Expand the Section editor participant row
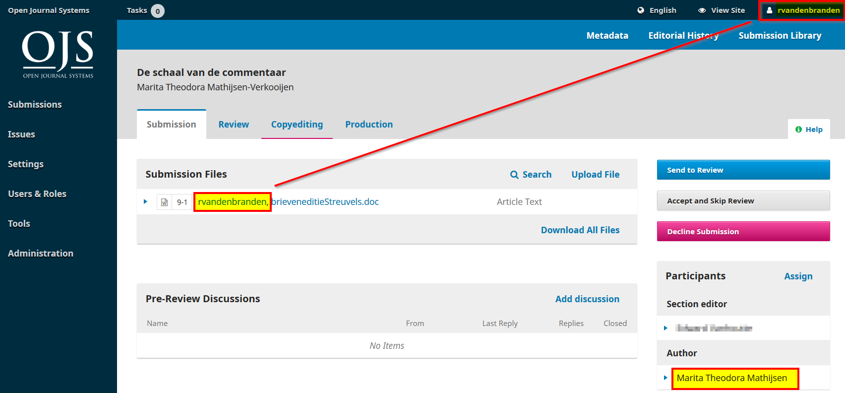The image size is (845, 393). (x=665, y=328)
